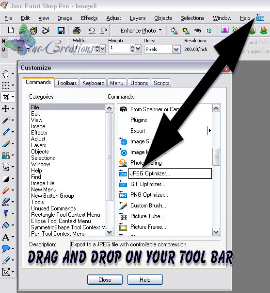Click the Undo arrow icon
The width and height of the screenshot is (270, 293).
tap(92, 30)
